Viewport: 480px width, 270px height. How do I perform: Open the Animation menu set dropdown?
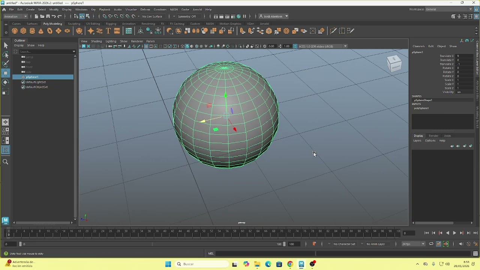pos(15,16)
